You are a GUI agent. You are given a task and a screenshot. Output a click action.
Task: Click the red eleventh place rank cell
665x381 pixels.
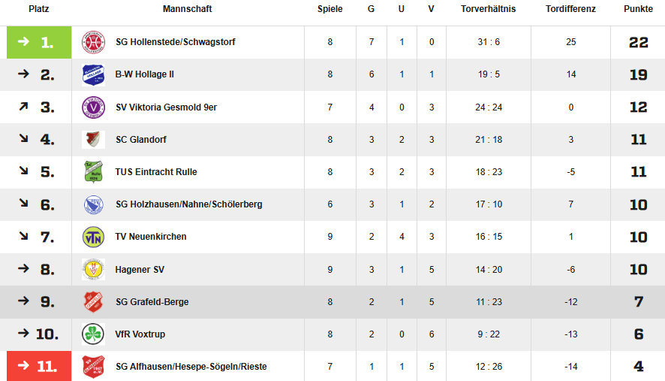[39, 367]
